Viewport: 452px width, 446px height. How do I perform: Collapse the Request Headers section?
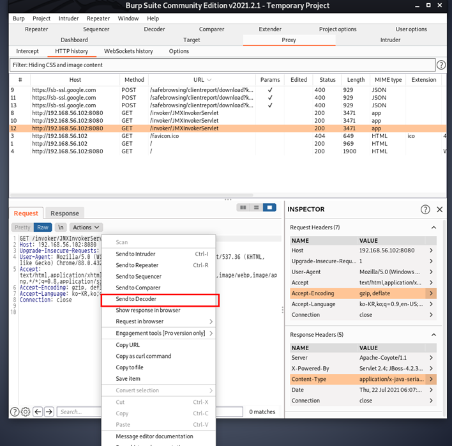[x=433, y=227]
